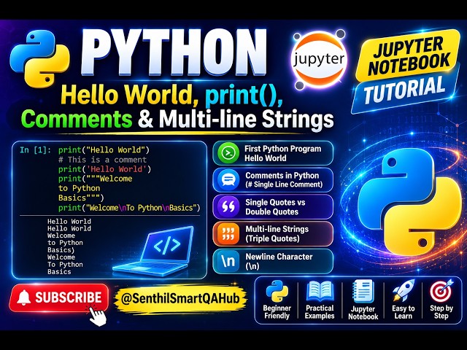Click the blue \n newline icon
467x350 pixels.
tap(228, 261)
